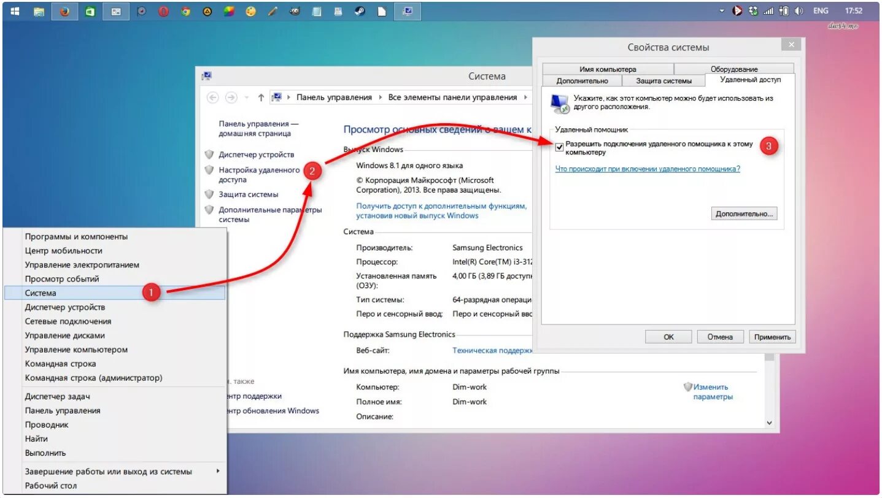This screenshot has height=498, width=882.
Task: Open 'Настройка удаленного доступа' sidebar link
Action: click(x=259, y=175)
